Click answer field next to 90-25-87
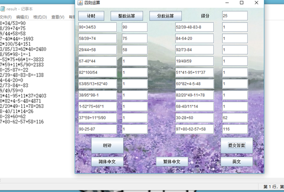 click(x=135, y=129)
